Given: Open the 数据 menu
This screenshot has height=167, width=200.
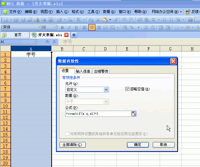Looking at the screenshot, I should pos(109,12).
